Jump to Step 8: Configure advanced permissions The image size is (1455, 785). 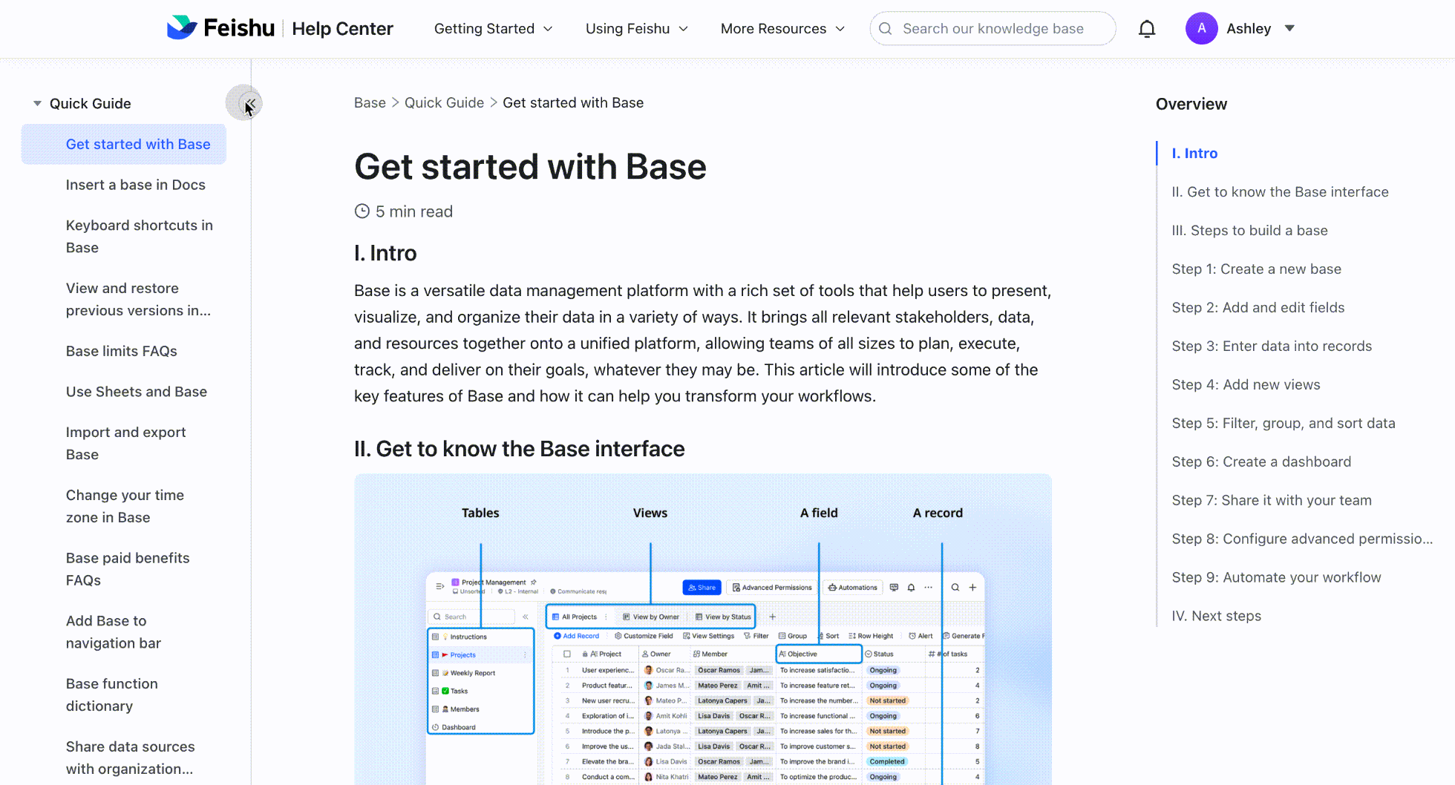1302,539
